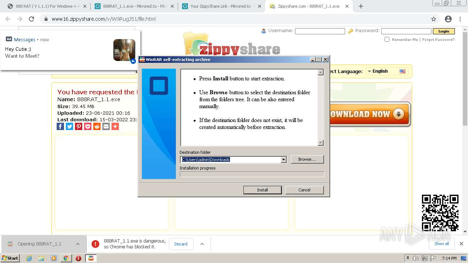The image size is (468, 263).
Task: Click the dangerous download warning icon
Action: (x=95, y=244)
